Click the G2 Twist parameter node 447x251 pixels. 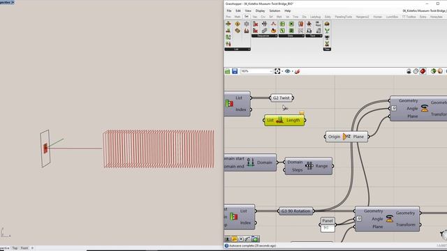click(281, 98)
